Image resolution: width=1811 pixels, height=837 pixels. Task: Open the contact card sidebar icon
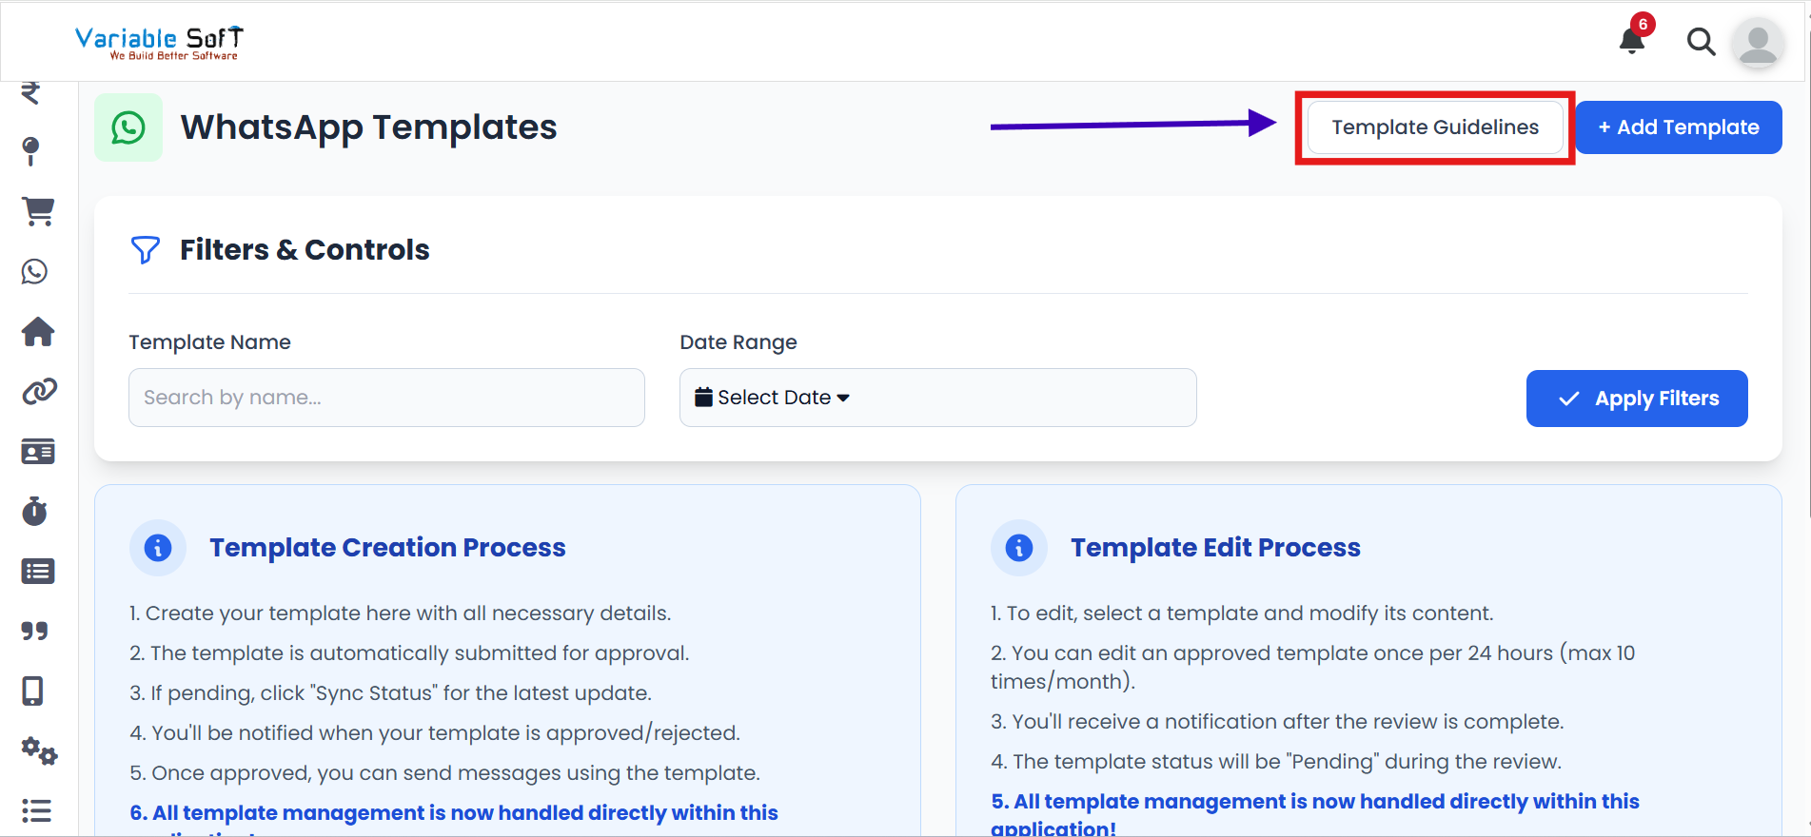point(38,451)
